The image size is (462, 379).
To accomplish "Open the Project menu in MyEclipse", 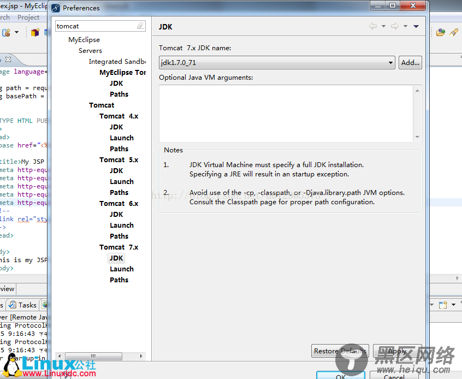I will click(28, 17).
